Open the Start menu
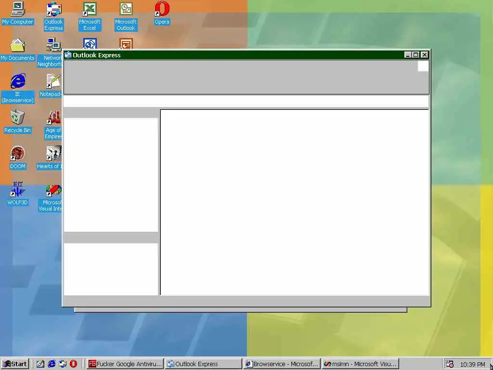Viewport: 493px width, 370px height. click(15, 364)
